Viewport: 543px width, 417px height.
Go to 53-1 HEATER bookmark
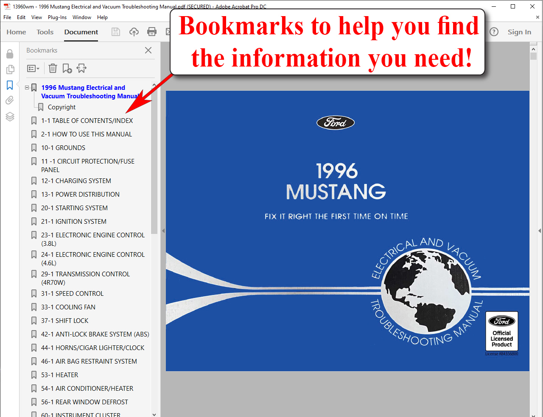pyautogui.click(x=60, y=375)
